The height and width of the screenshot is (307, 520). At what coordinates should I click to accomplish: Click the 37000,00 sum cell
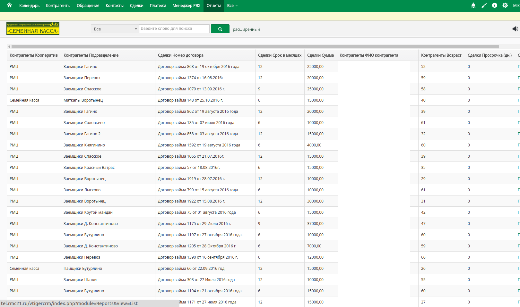[x=320, y=223]
